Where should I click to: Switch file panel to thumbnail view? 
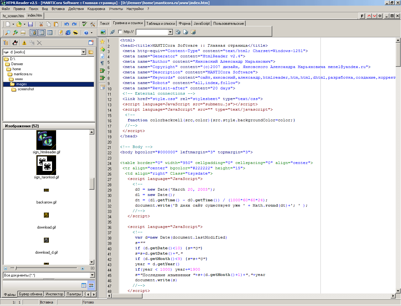[91, 285]
